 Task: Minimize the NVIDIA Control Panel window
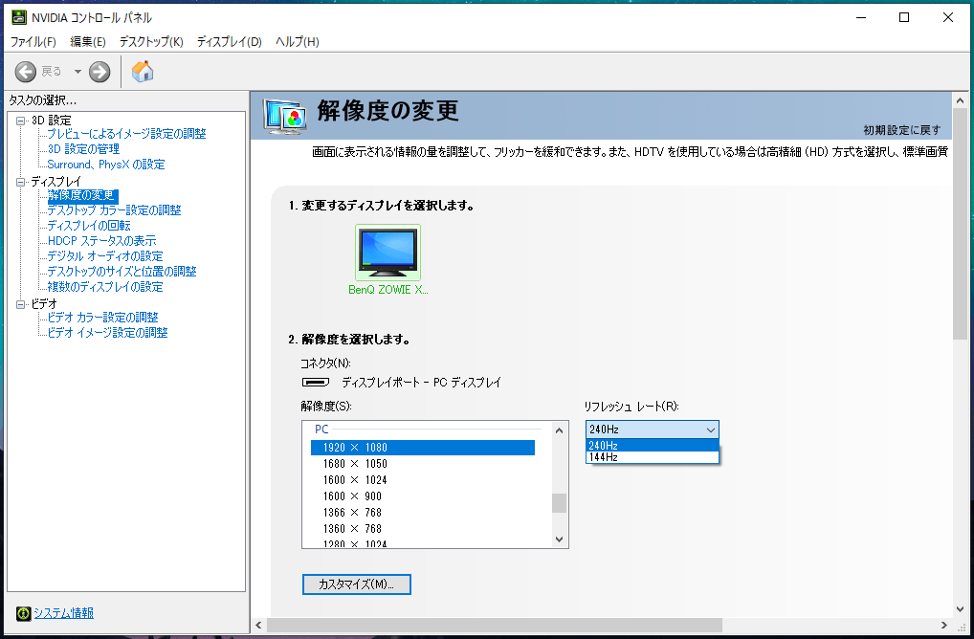pos(861,17)
